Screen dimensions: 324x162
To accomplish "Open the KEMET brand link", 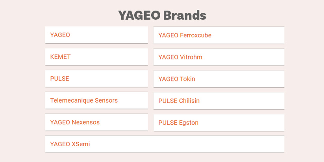I will click(61, 57).
